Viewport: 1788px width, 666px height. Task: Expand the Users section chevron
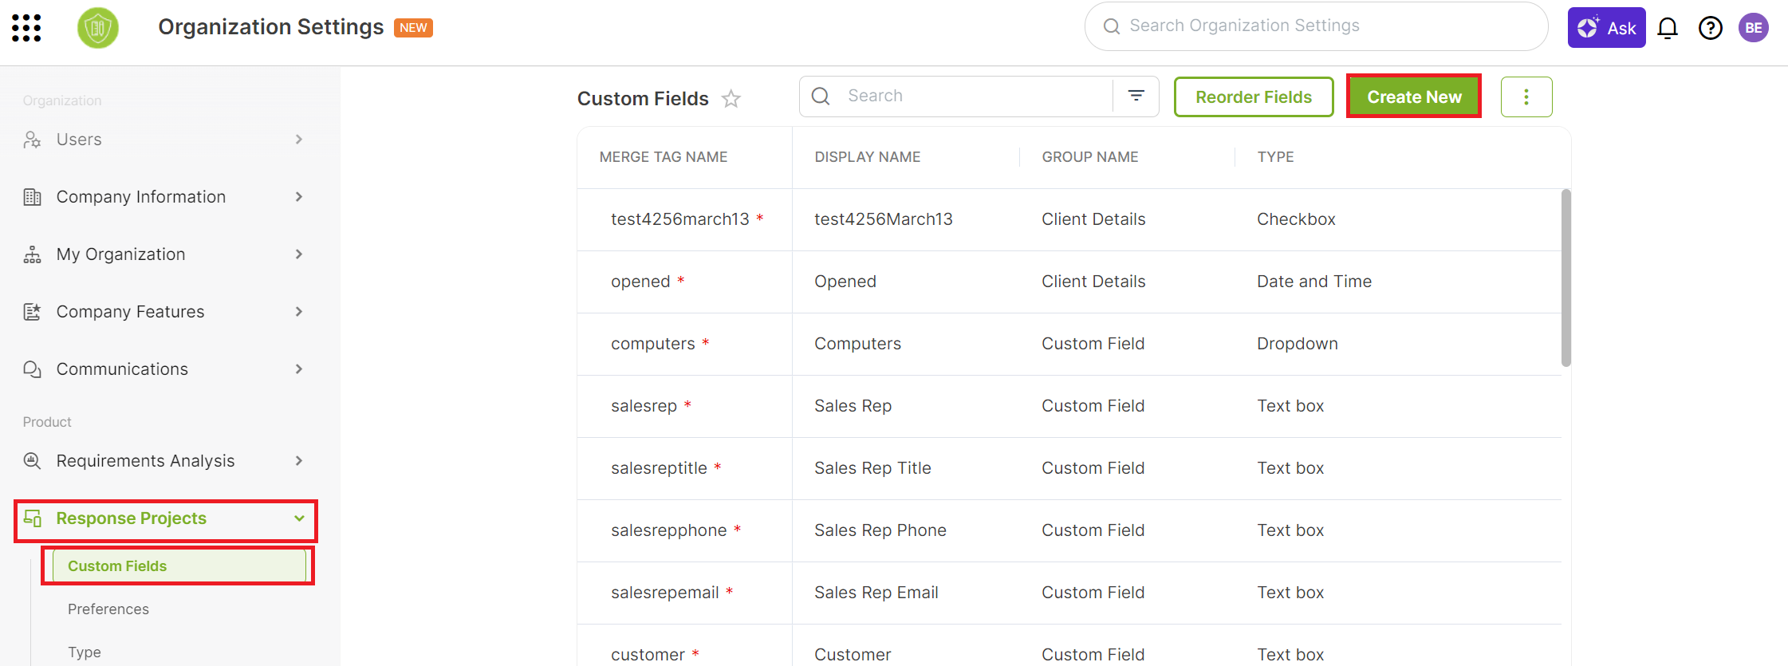(299, 140)
